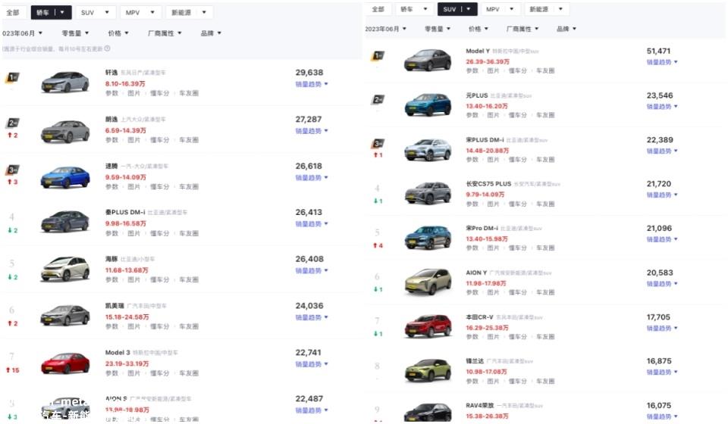Viewport: 728px width, 424px height.
Task: Open the selected SUV dropdown in SUV list
Action: (457, 9)
